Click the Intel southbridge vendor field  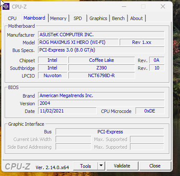(x=53, y=68)
